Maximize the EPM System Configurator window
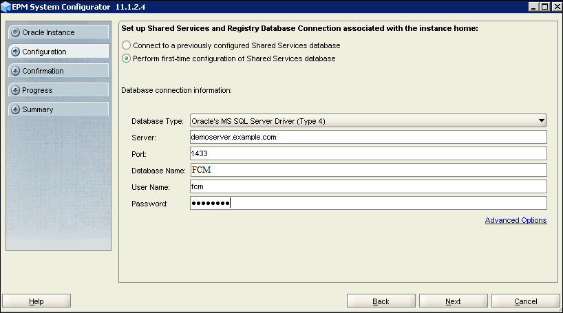This screenshot has height=313, width=563. pyautogui.click(x=544, y=7)
